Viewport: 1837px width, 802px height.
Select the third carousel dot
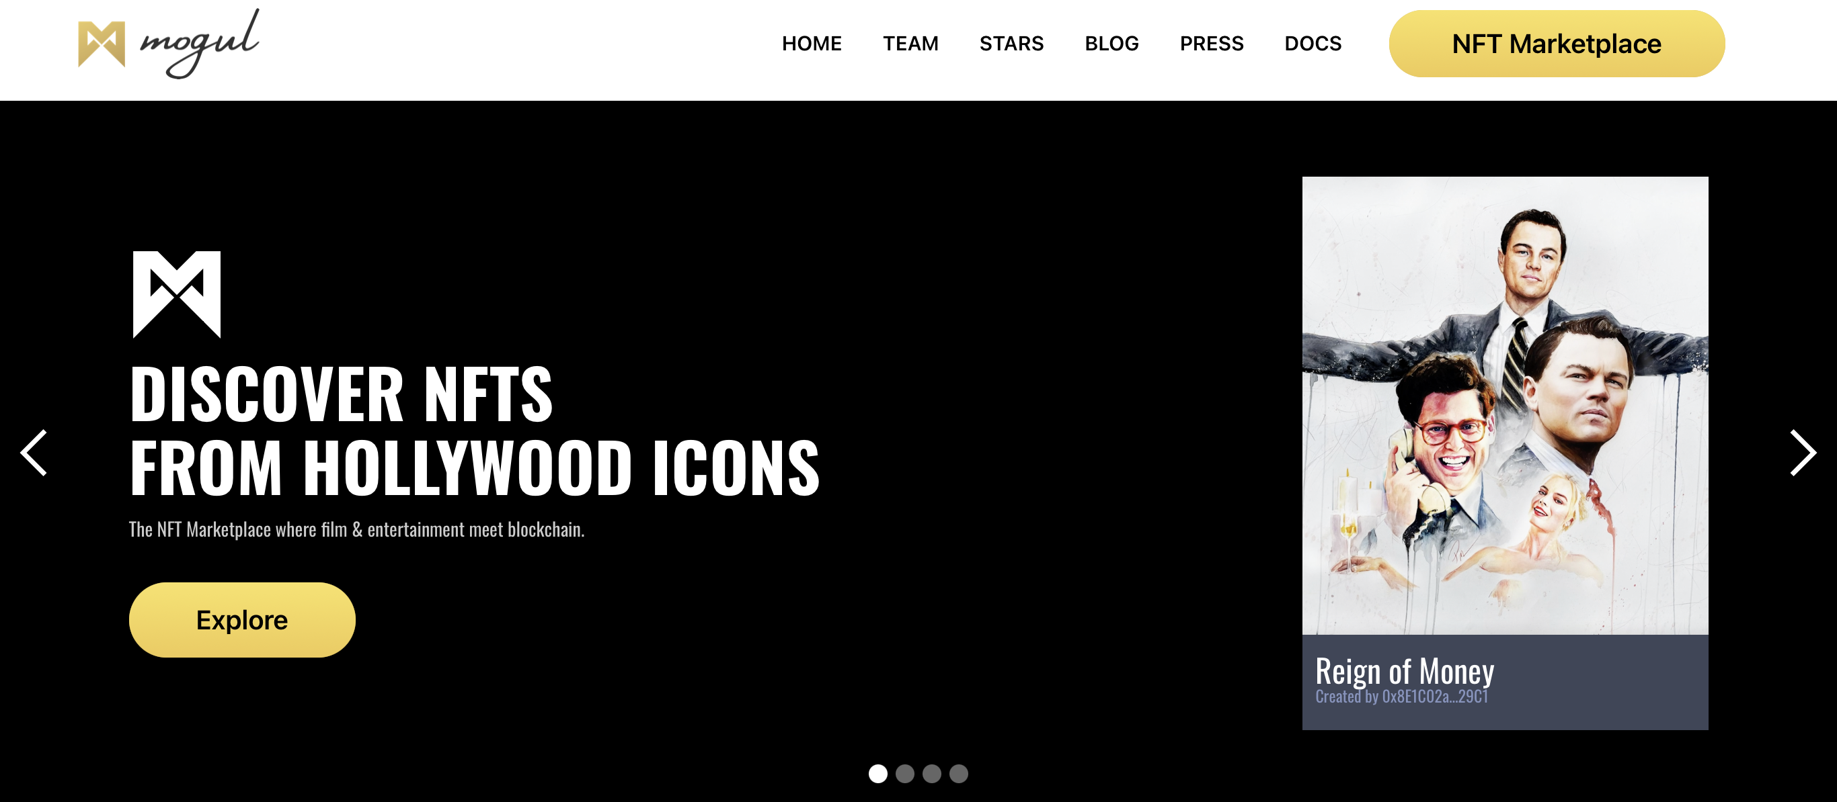click(x=931, y=774)
